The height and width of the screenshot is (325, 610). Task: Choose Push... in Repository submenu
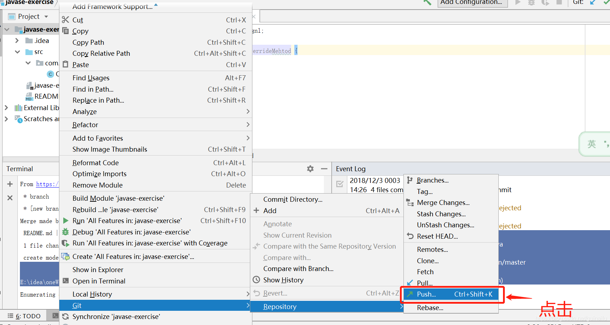click(451, 294)
